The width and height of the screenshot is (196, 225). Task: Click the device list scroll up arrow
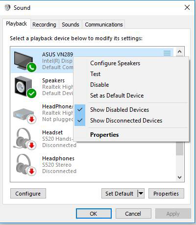[179, 52]
